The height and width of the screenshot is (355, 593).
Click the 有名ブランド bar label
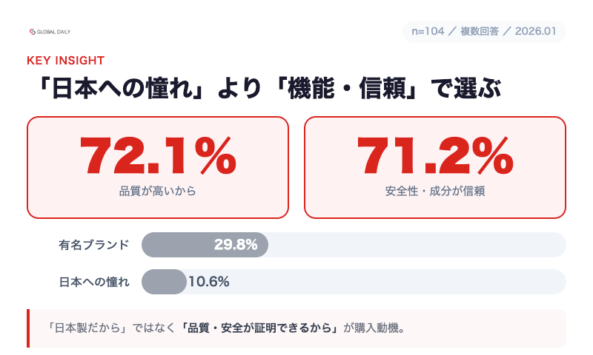click(94, 244)
